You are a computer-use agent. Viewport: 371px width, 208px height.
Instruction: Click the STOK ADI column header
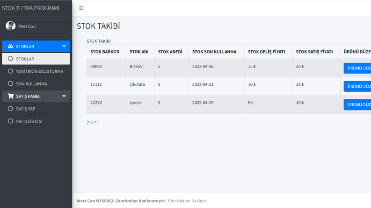click(139, 52)
